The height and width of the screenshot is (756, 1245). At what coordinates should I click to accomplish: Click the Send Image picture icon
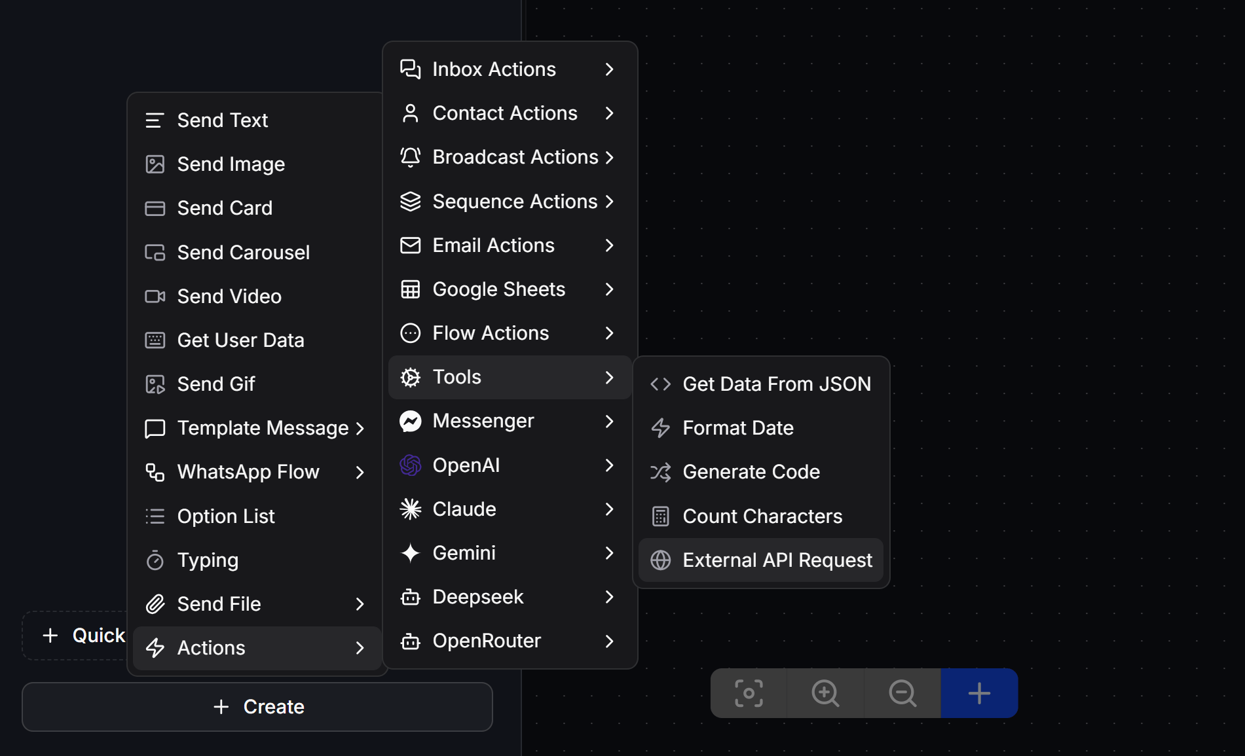coord(155,164)
